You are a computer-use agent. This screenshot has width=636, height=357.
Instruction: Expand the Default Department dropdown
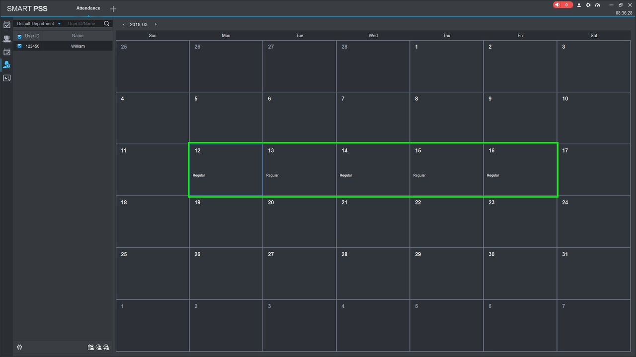coord(39,23)
